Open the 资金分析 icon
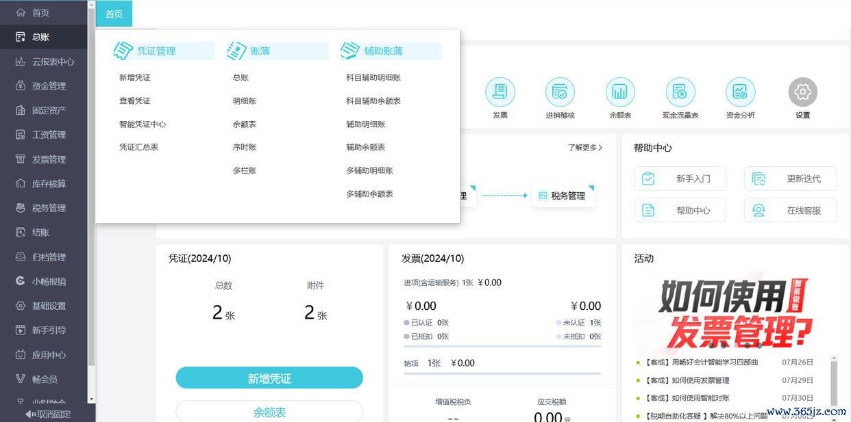851x422 pixels. click(740, 92)
